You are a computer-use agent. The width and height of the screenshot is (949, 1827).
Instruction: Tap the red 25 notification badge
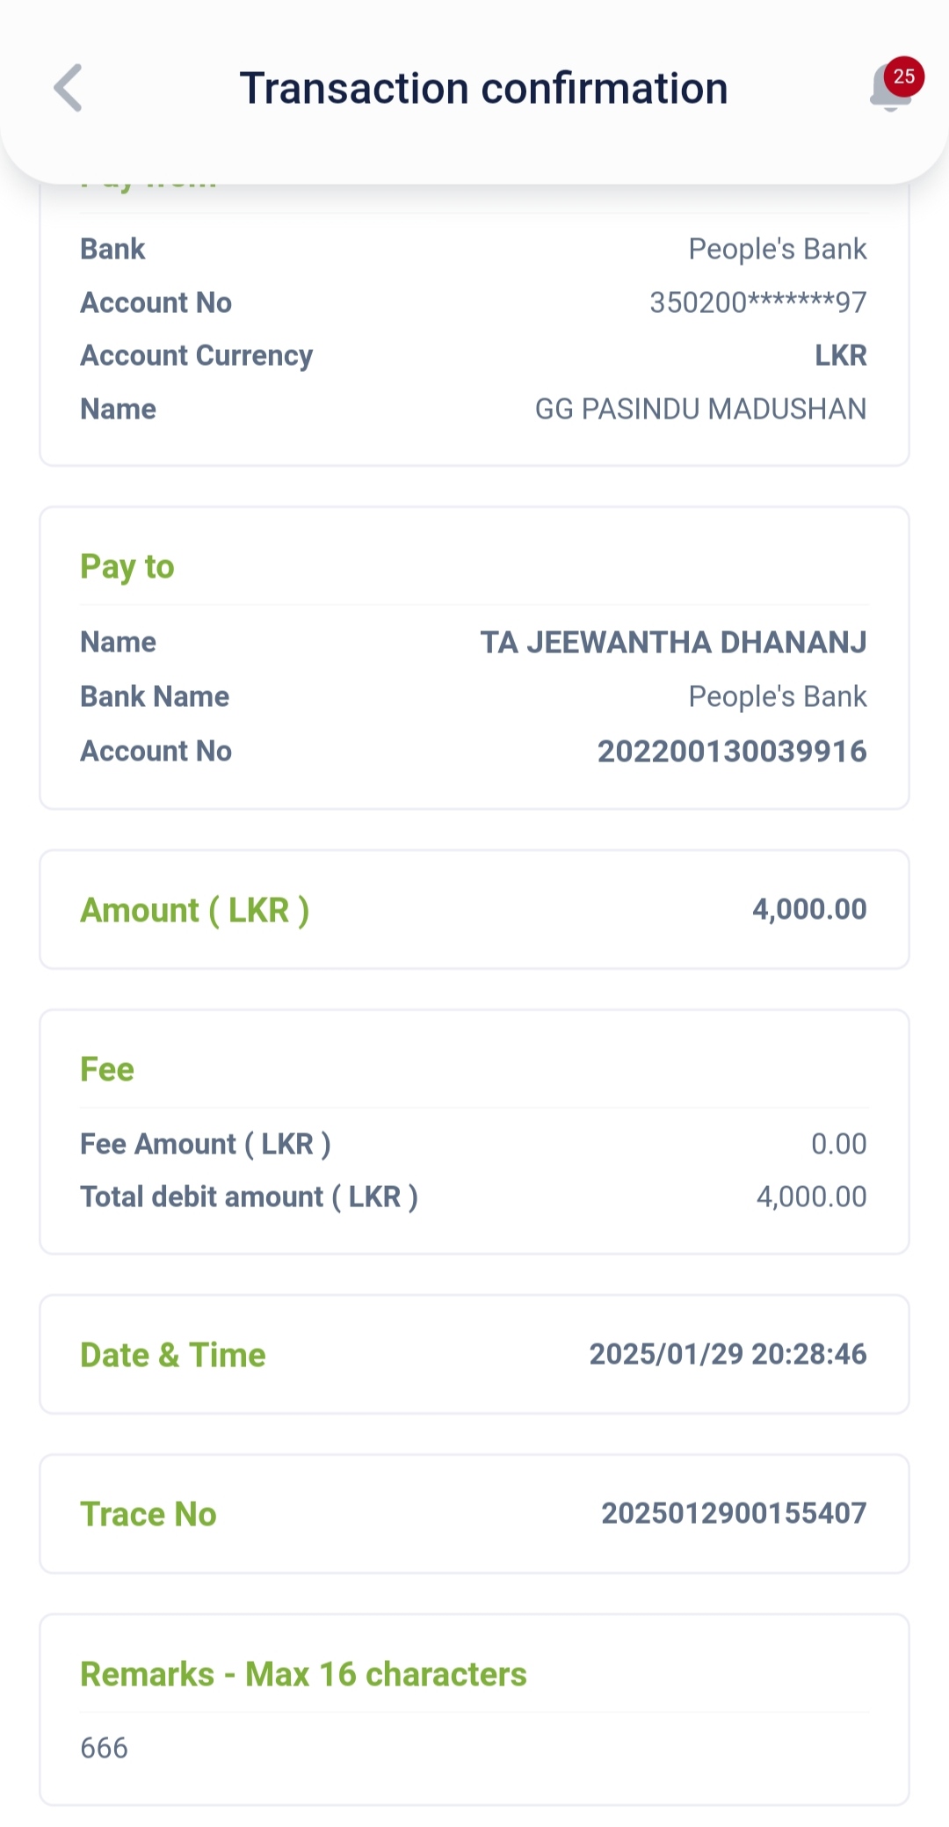tap(904, 76)
